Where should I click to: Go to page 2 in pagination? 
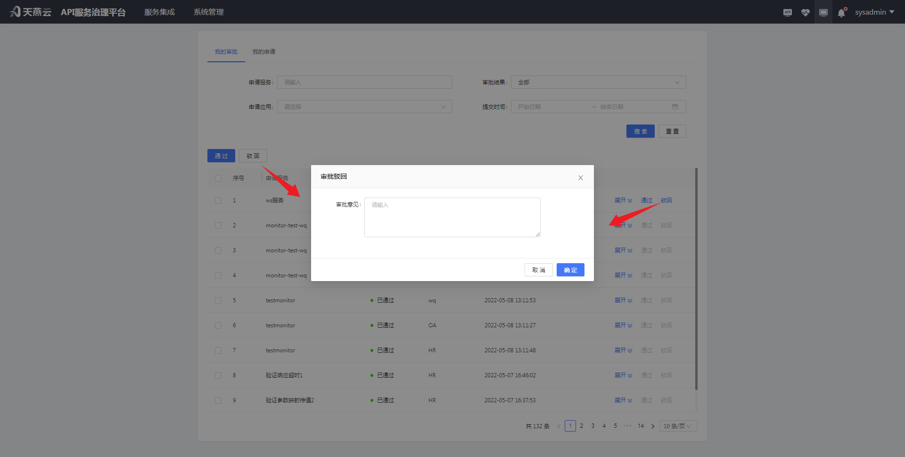(581, 425)
